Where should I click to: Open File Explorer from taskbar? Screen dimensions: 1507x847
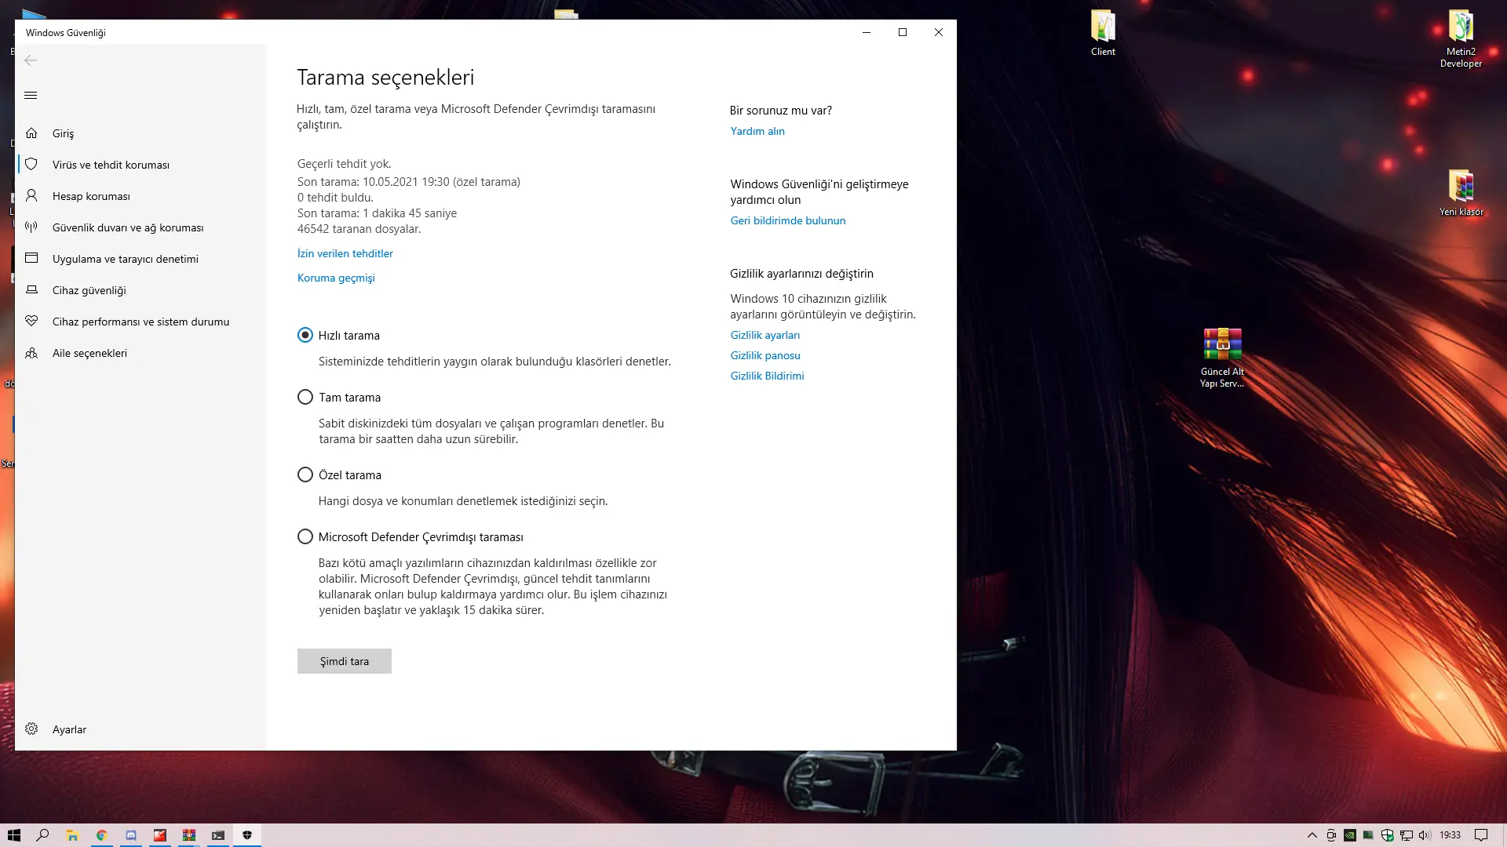pos(72,835)
